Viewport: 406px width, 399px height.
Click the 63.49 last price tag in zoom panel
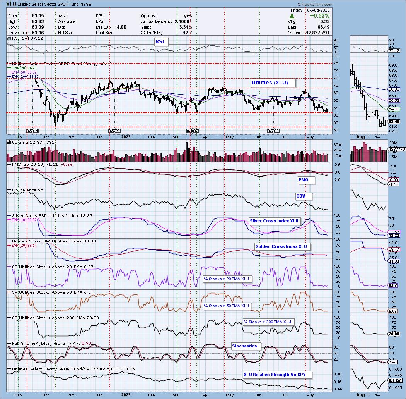click(394, 122)
